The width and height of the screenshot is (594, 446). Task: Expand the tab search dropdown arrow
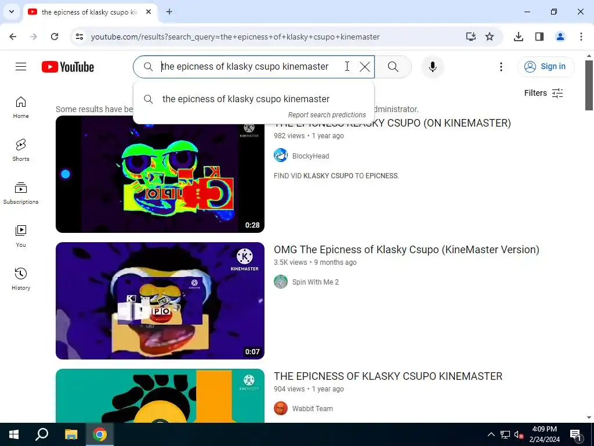12,12
